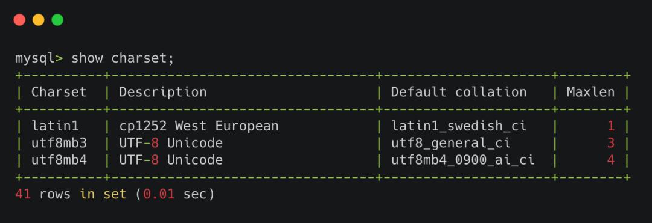
Task: Click the 'show charset;' command text
Action: click(123, 58)
